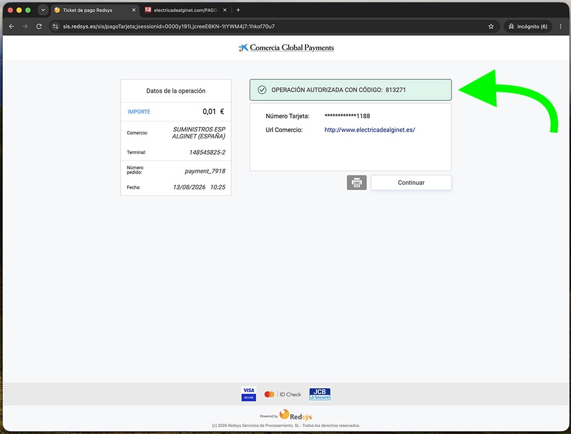
Task: Click the Visa Secure logo in footer
Action: point(249,394)
